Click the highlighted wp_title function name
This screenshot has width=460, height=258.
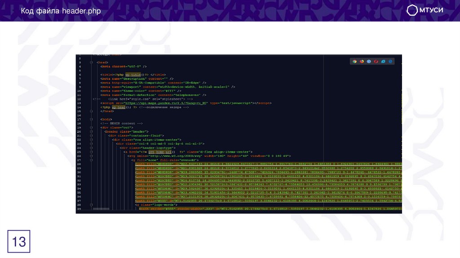click(x=133, y=75)
